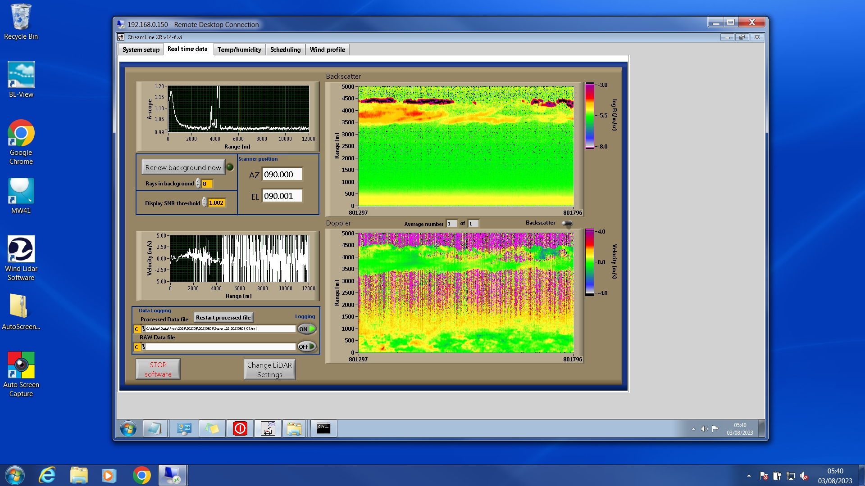Screen dimensions: 865x486
Task: Open Command Prompt from remote taskbar
Action: pos(323,429)
